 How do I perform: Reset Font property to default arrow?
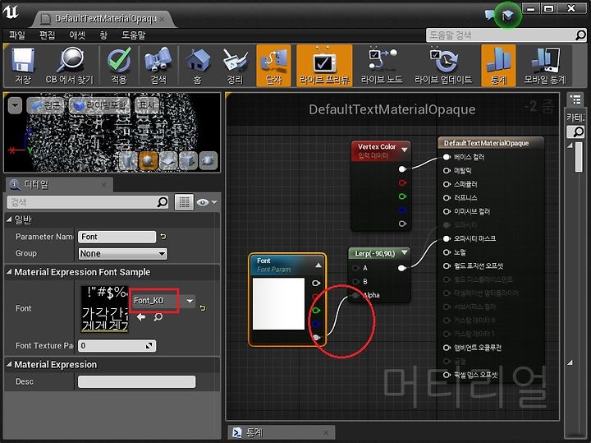203,308
